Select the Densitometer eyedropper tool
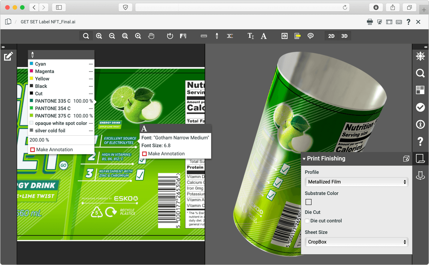This screenshot has width=429, height=265. point(217,36)
